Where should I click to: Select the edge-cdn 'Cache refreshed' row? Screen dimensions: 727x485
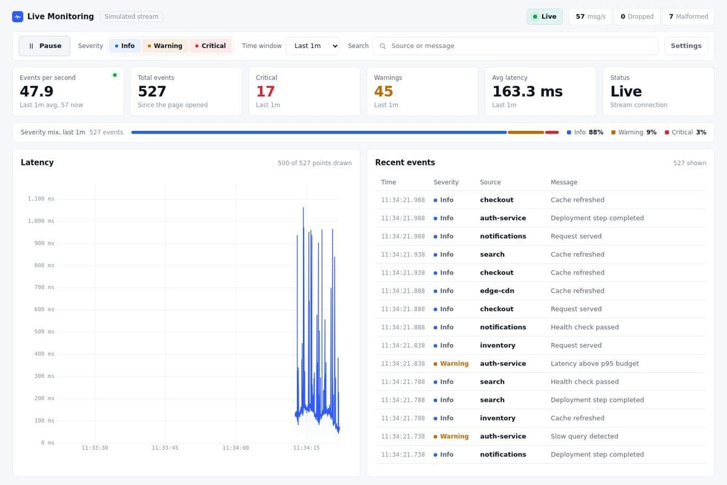click(x=540, y=291)
